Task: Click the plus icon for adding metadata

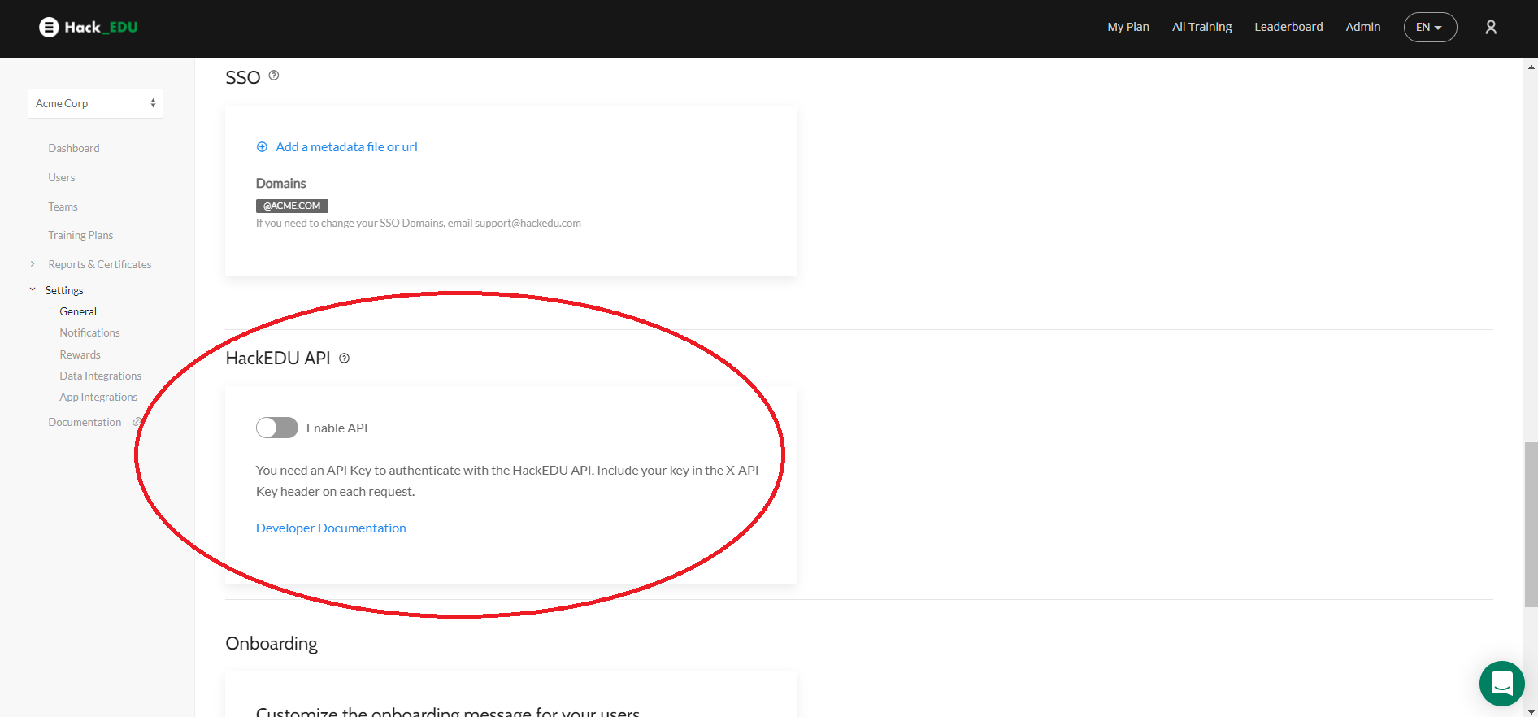Action: coord(262,147)
